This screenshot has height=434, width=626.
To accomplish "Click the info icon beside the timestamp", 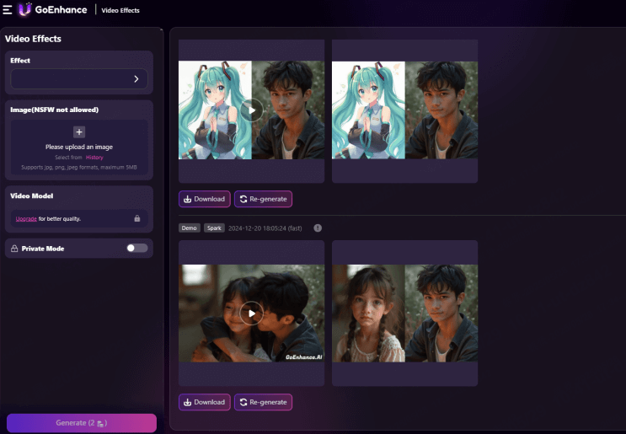I will point(318,228).
